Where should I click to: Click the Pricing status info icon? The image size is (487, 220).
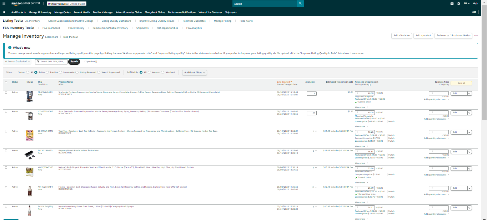[x=369, y=85]
